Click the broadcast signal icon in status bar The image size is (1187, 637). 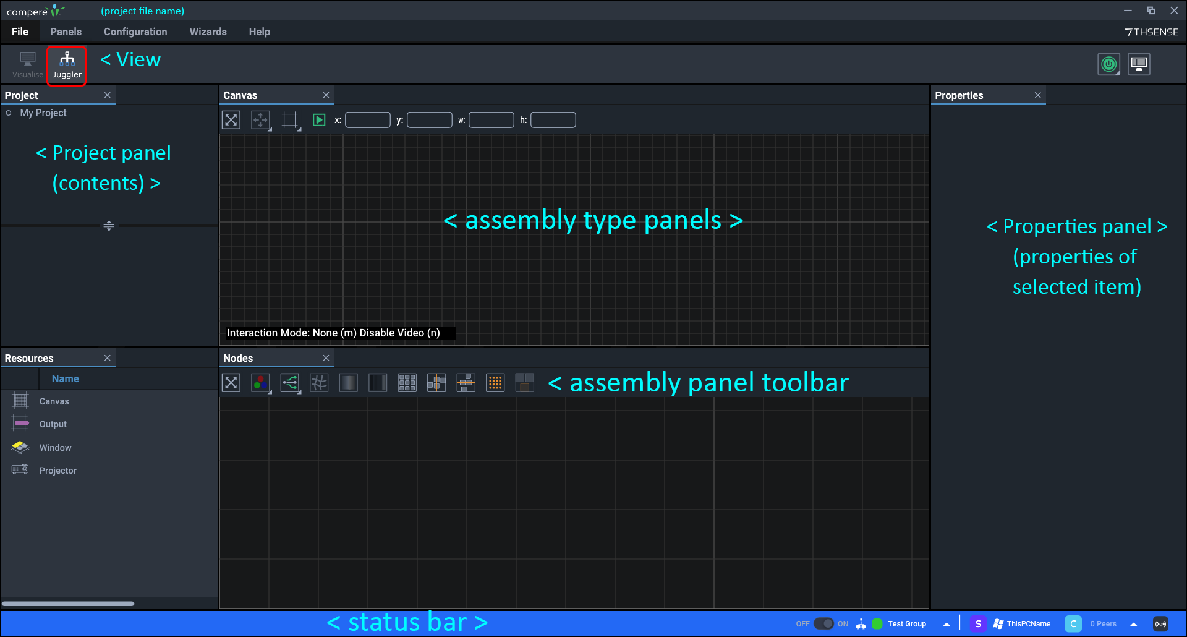click(x=1161, y=624)
